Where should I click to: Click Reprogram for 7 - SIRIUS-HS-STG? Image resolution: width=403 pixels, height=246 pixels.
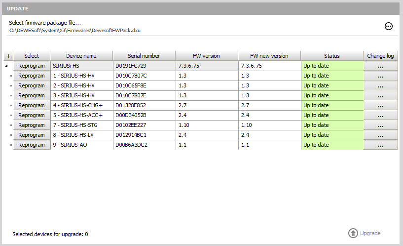point(32,125)
